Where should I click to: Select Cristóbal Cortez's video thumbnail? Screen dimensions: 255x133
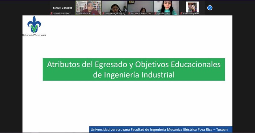[x=88, y=6]
